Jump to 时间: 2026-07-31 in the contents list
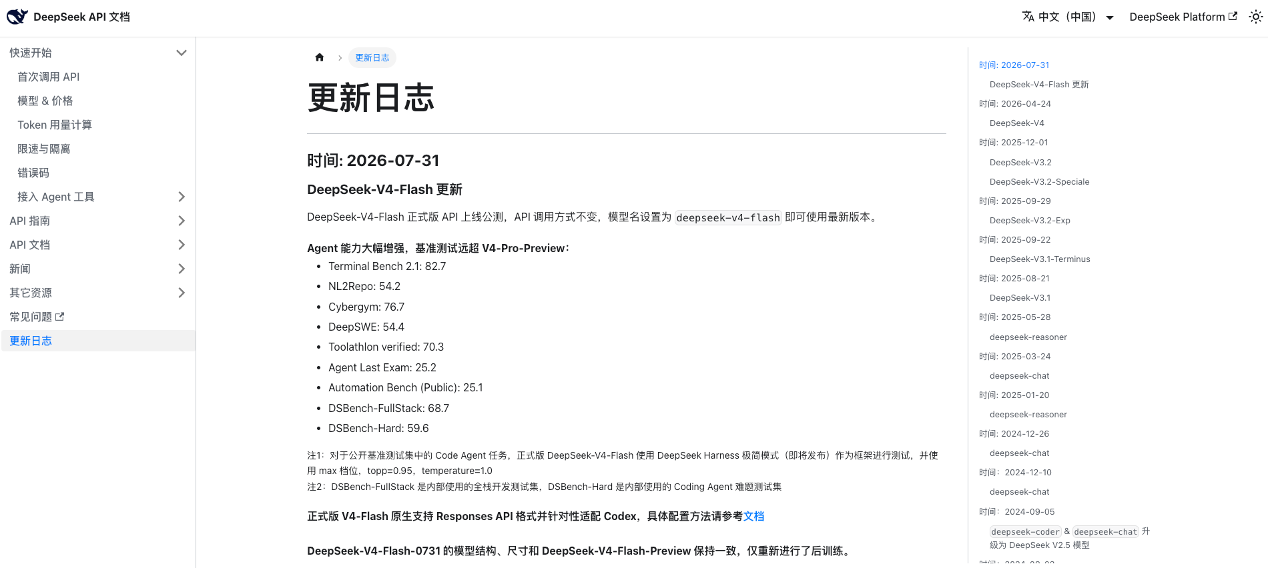Image resolution: width=1268 pixels, height=568 pixels. click(x=1014, y=65)
